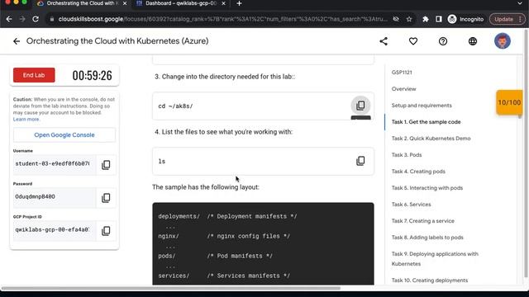The width and height of the screenshot is (529, 297).
Task: Jump to Task 6. Services
Action: tap(412, 205)
